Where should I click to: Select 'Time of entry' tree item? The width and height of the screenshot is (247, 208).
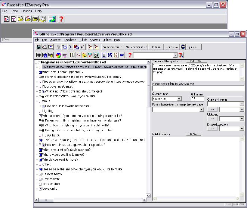(x=51, y=184)
